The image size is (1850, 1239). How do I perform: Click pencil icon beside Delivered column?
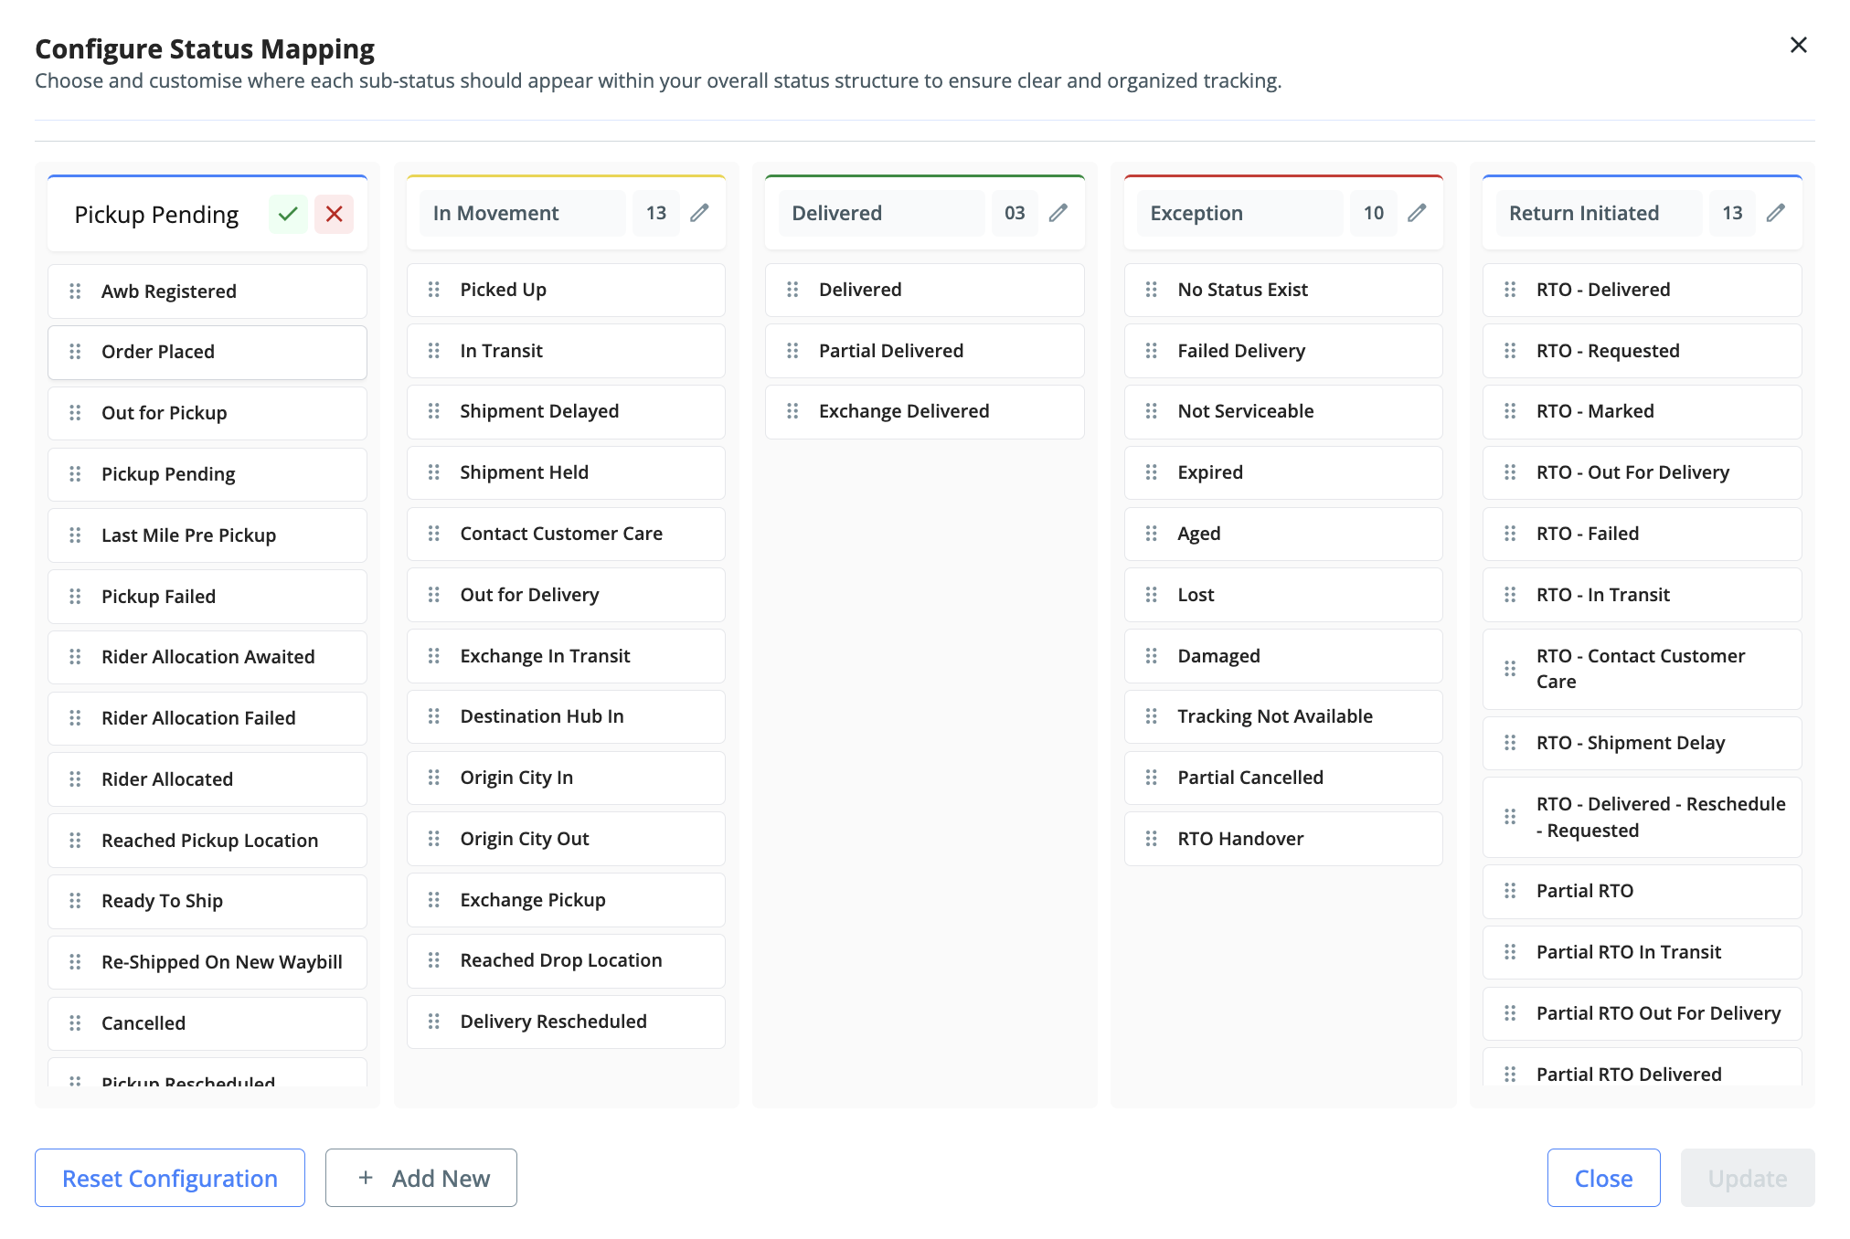point(1058,213)
